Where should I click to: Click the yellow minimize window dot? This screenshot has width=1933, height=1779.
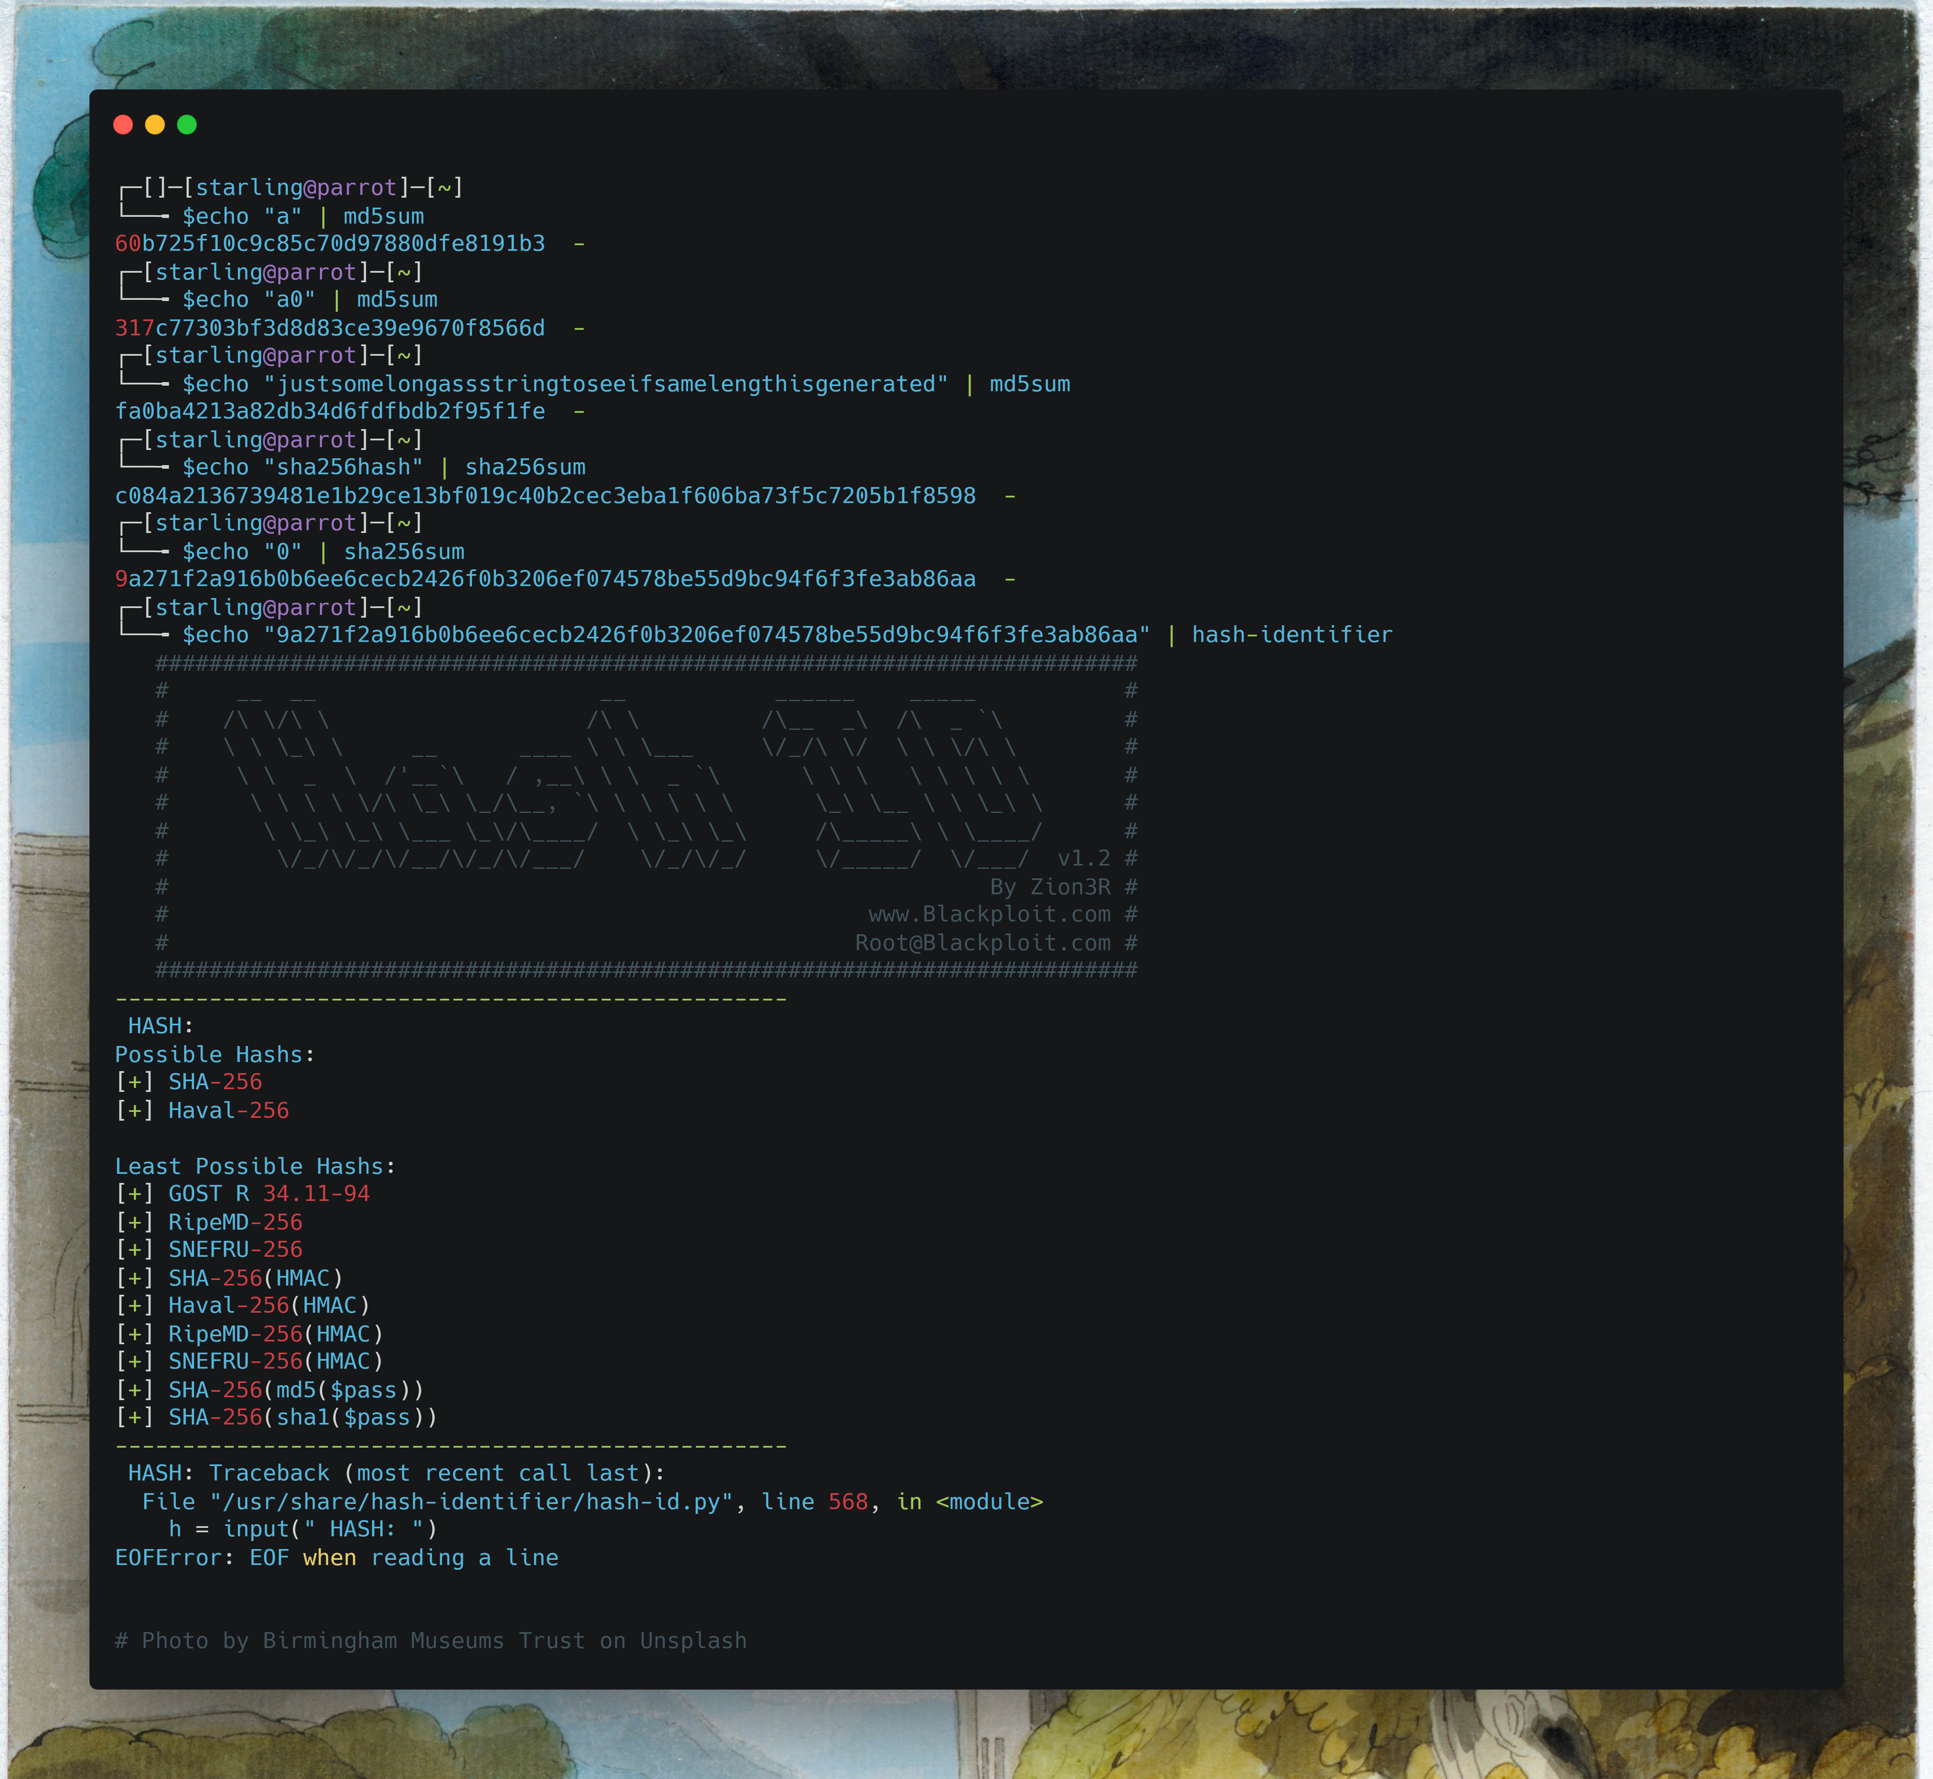tap(155, 124)
